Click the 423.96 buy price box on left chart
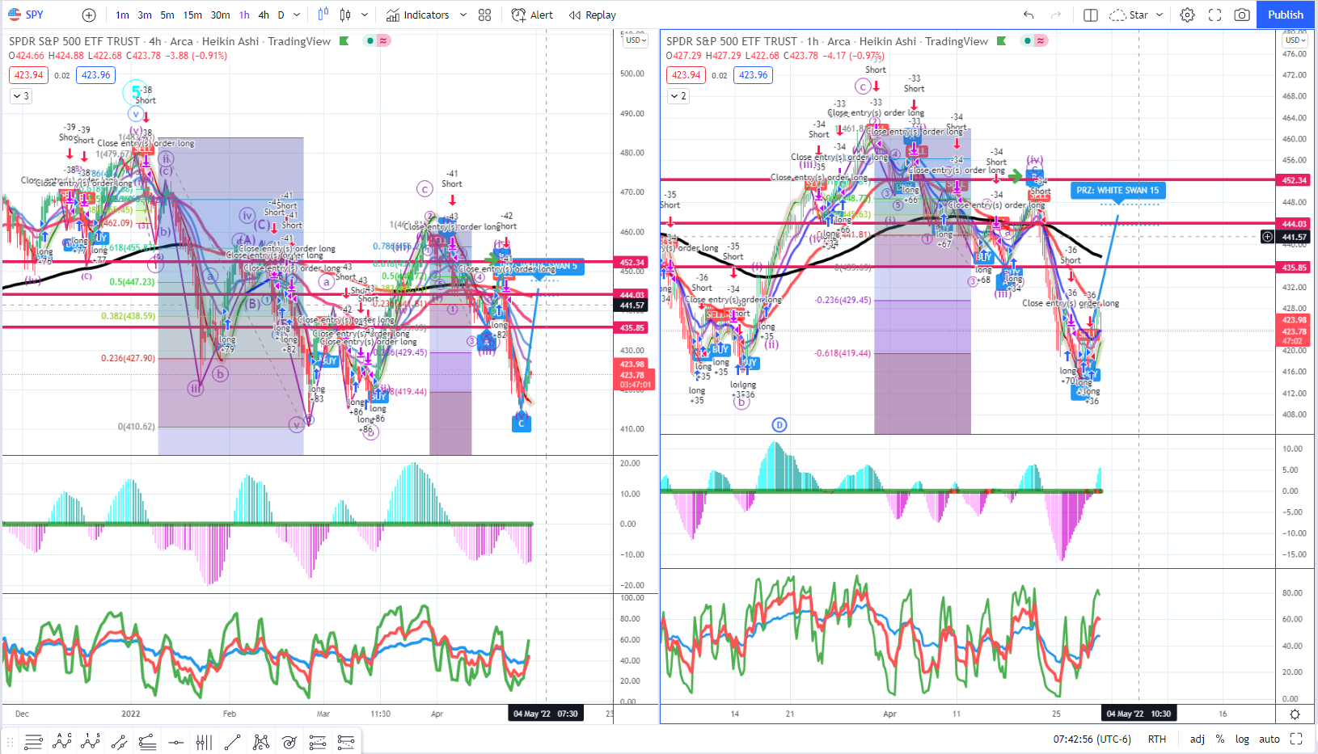The height and width of the screenshot is (754, 1318). (x=95, y=75)
